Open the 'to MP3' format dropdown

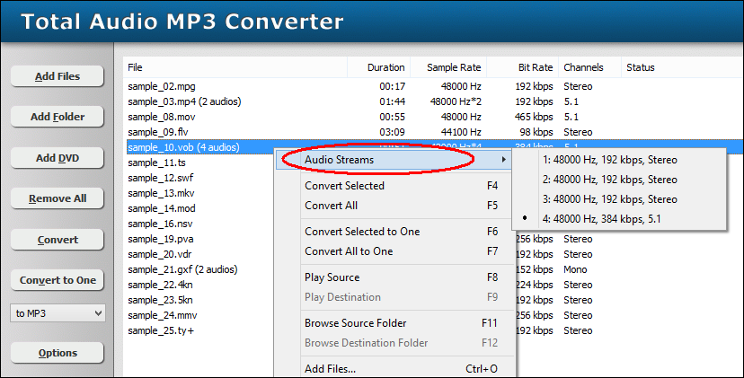[x=58, y=313]
